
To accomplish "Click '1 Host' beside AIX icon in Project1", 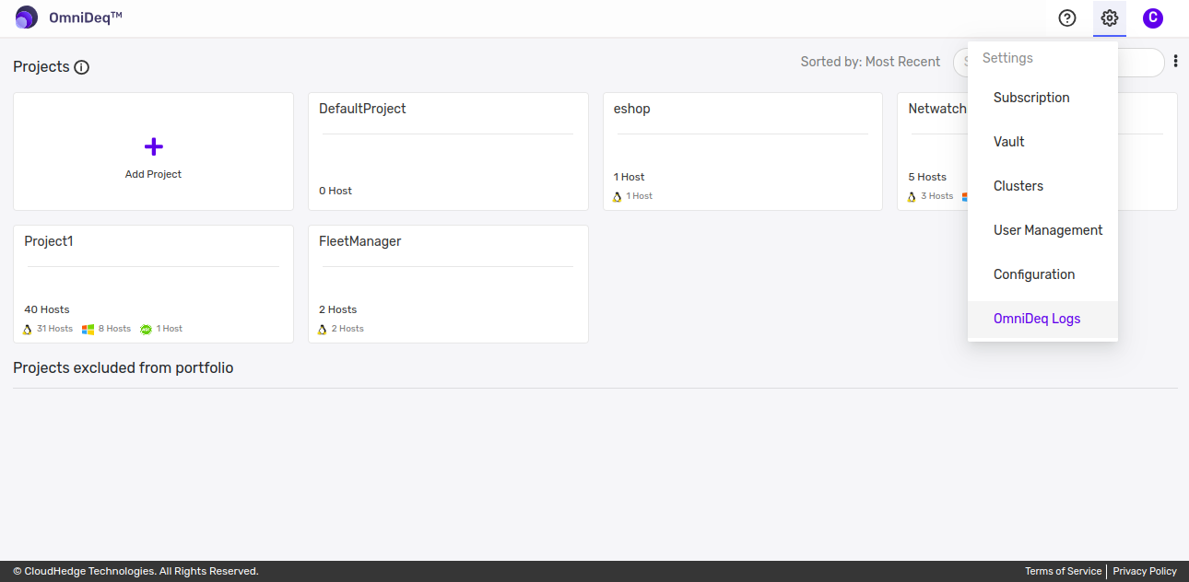I will click(170, 329).
